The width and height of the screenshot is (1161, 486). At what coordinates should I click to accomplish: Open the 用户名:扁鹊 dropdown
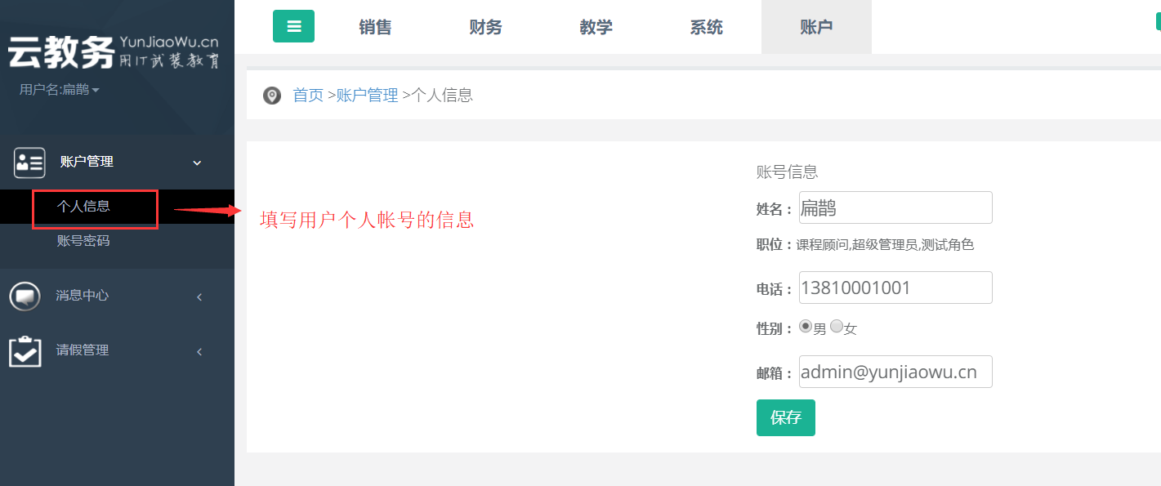[60, 90]
